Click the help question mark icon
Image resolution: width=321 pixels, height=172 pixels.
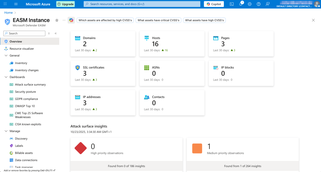259,4
